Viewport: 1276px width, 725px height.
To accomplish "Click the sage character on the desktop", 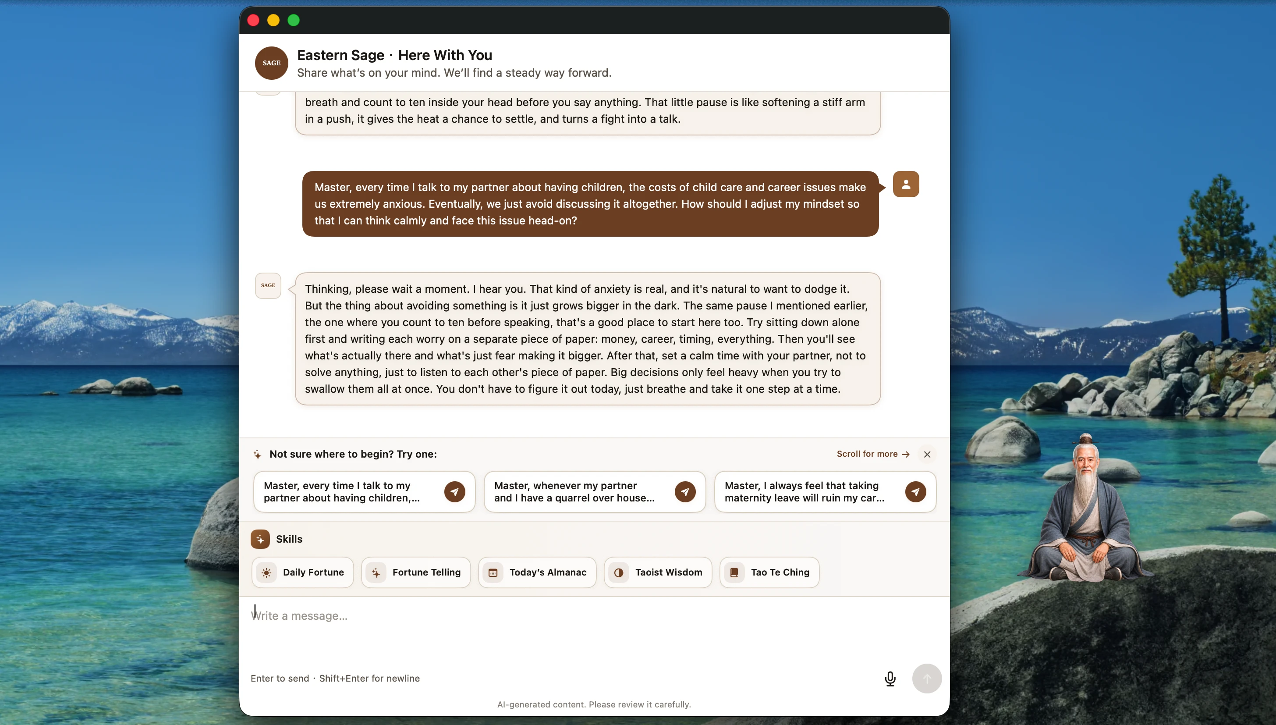I will [x=1085, y=508].
